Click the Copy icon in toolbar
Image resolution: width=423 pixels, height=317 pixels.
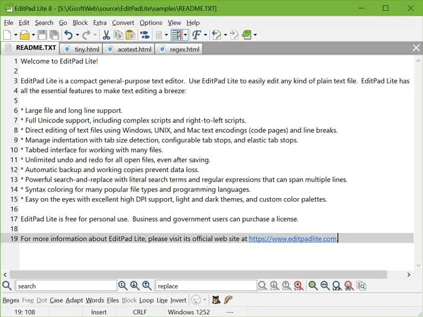click(118, 35)
